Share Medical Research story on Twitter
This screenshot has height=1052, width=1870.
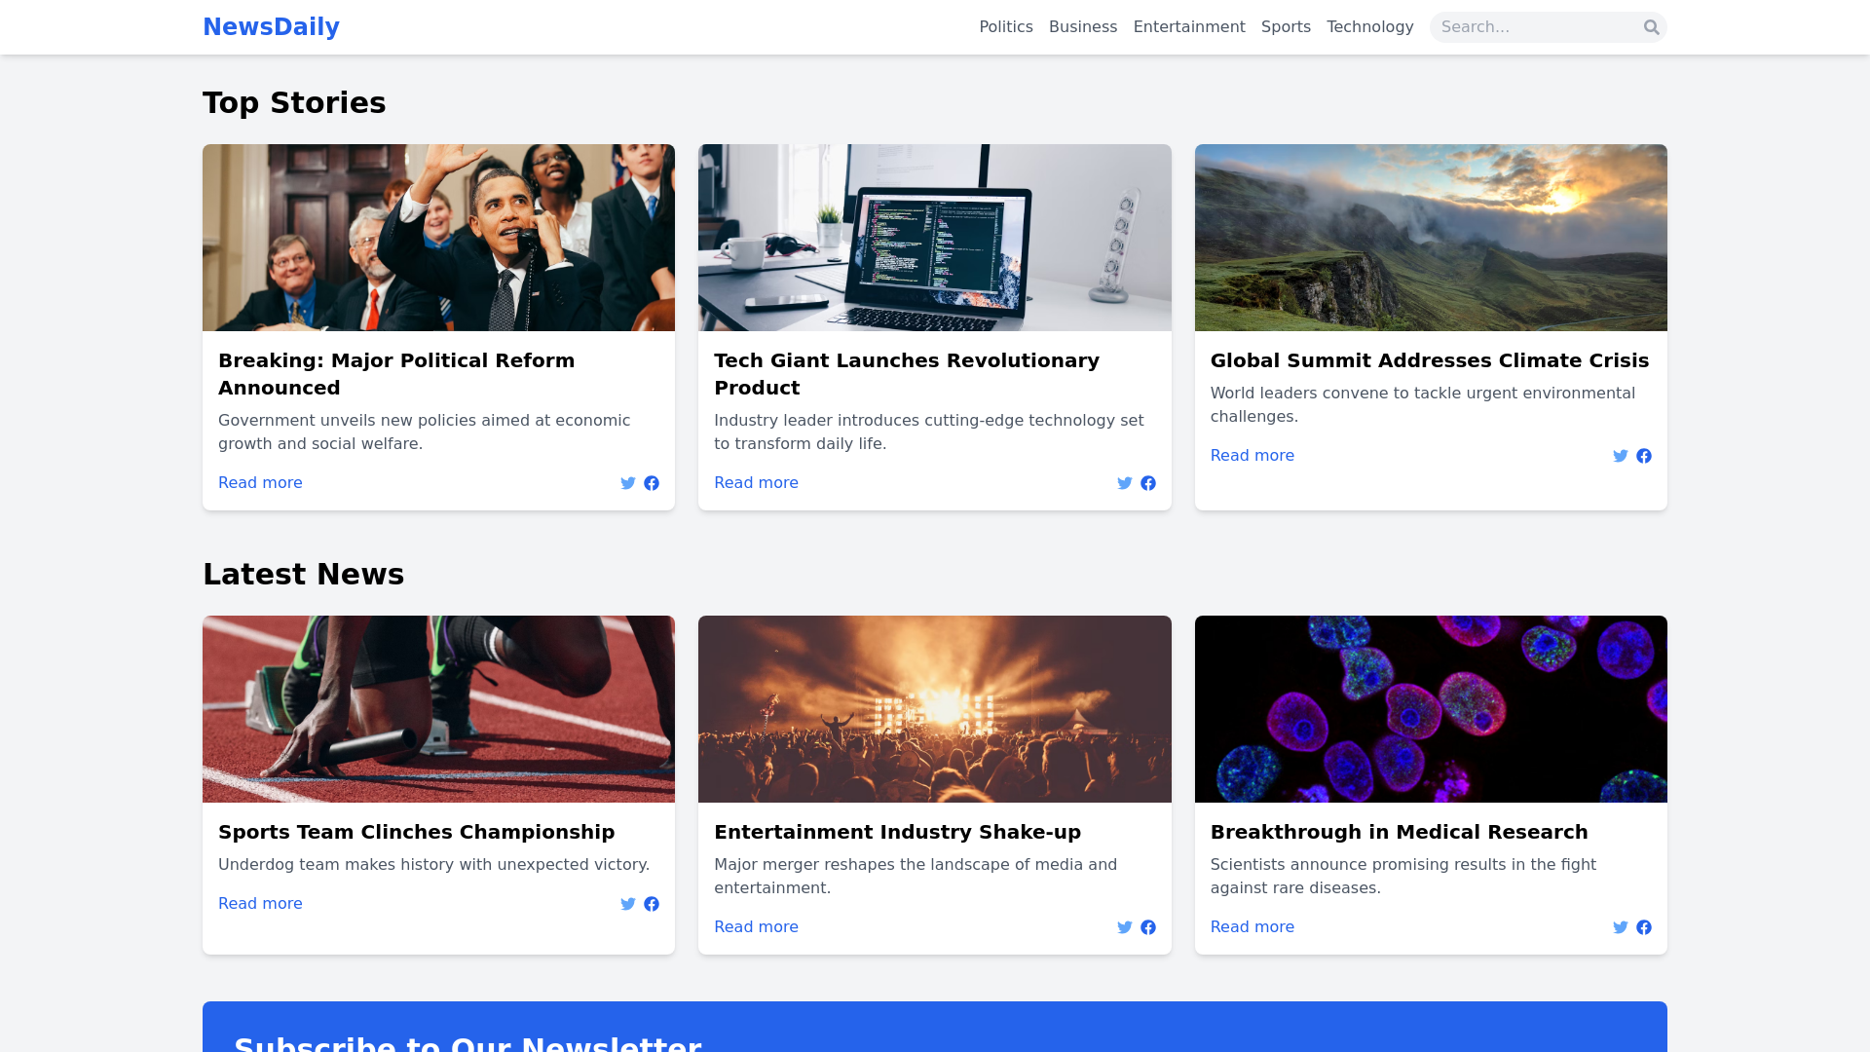tap(1620, 927)
